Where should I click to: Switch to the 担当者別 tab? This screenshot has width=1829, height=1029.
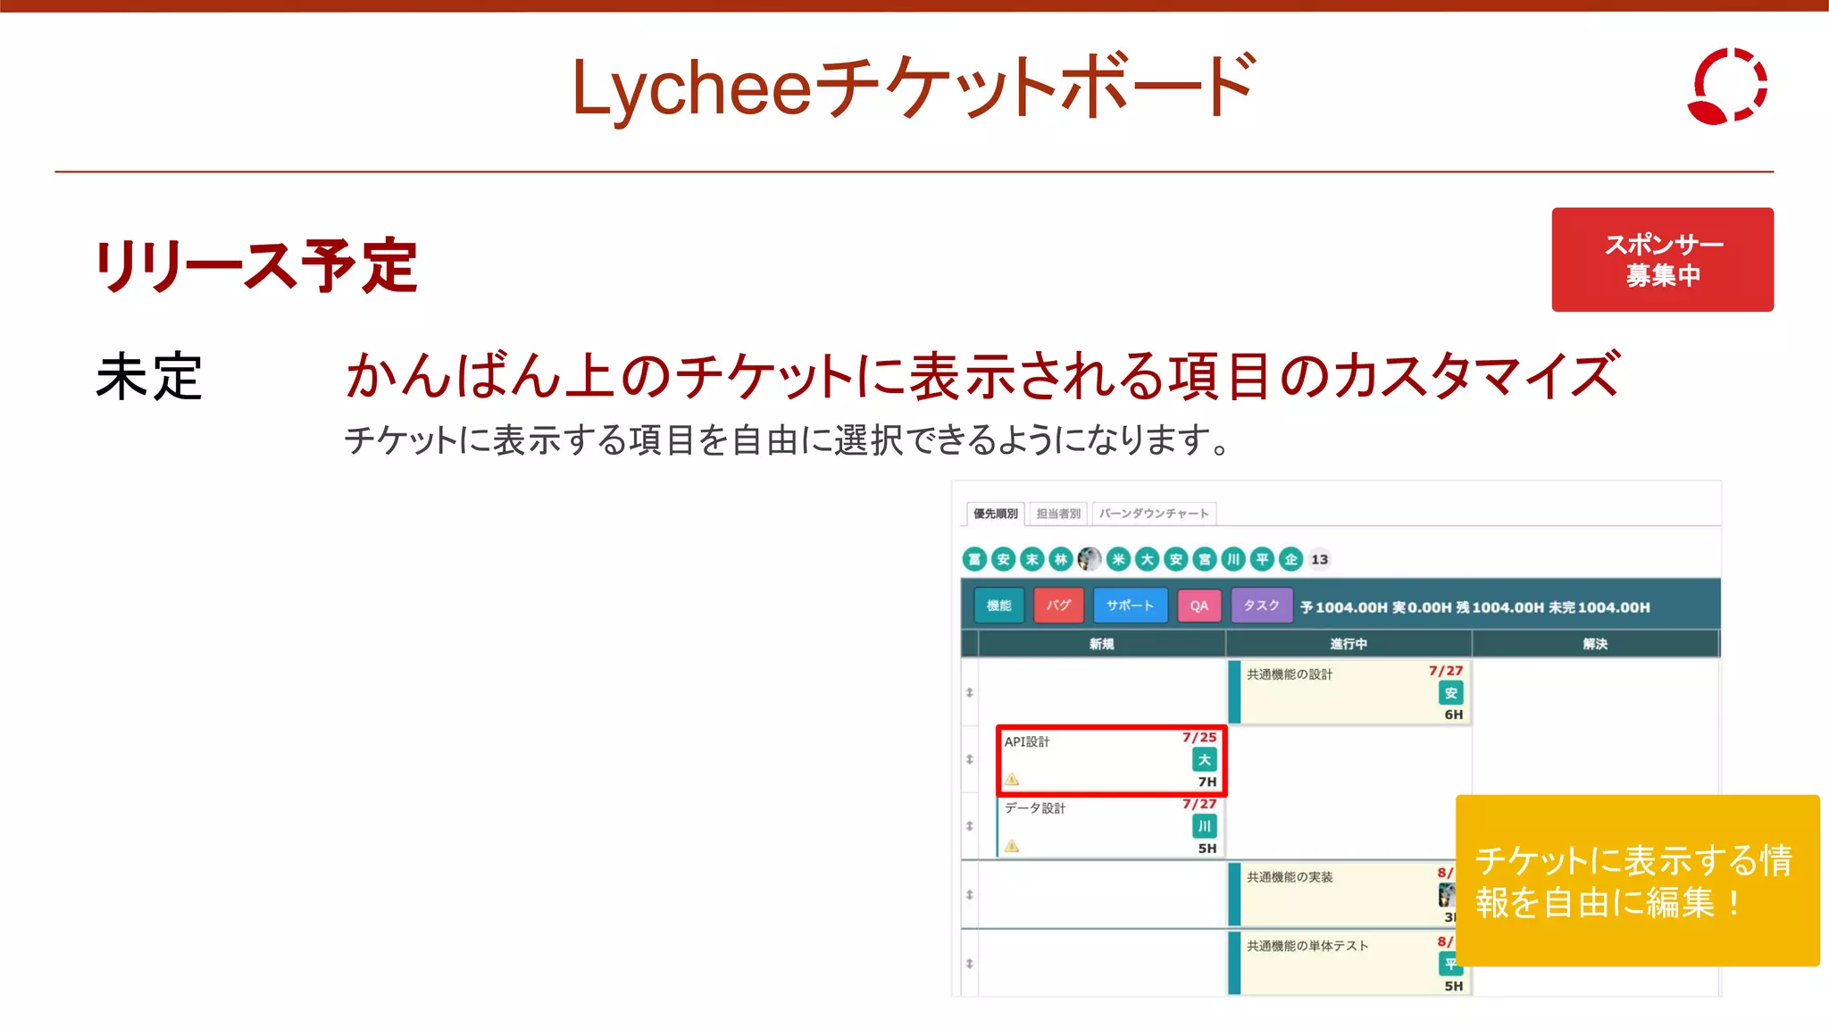coord(1058,514)
